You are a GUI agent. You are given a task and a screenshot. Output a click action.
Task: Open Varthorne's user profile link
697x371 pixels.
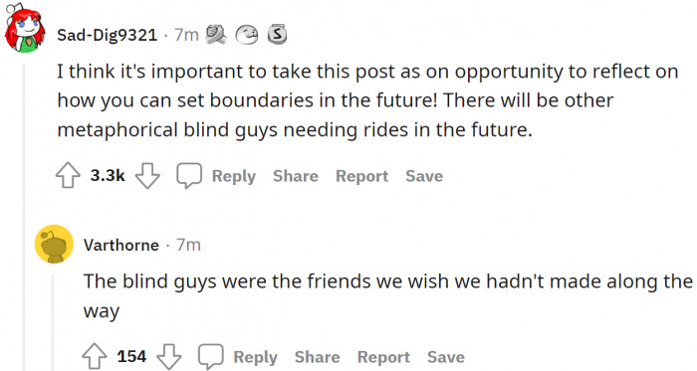120,245
